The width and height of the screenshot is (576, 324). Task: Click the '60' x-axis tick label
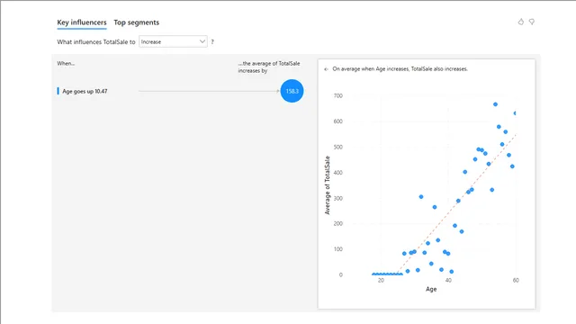516,280
